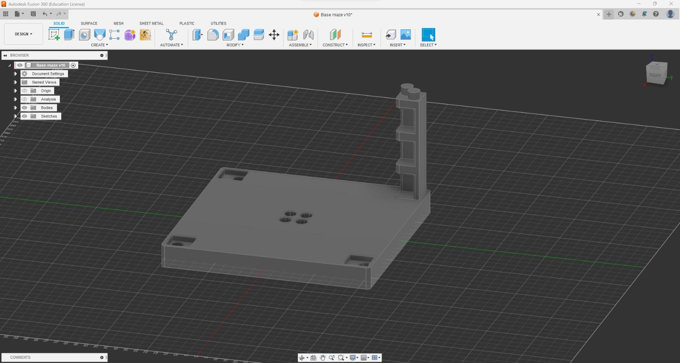The height and width of the screenshot is (363, 680).
Task: Select the Offset Plane construct tool
Action: pyautogui.click(x=335, y=35)
